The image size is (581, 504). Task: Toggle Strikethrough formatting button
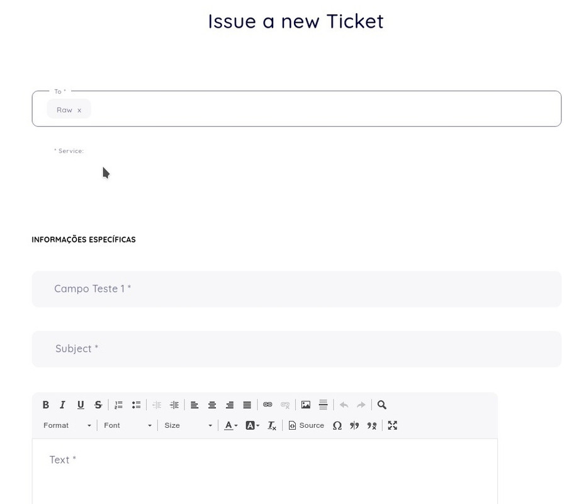[x=98, y=405]
